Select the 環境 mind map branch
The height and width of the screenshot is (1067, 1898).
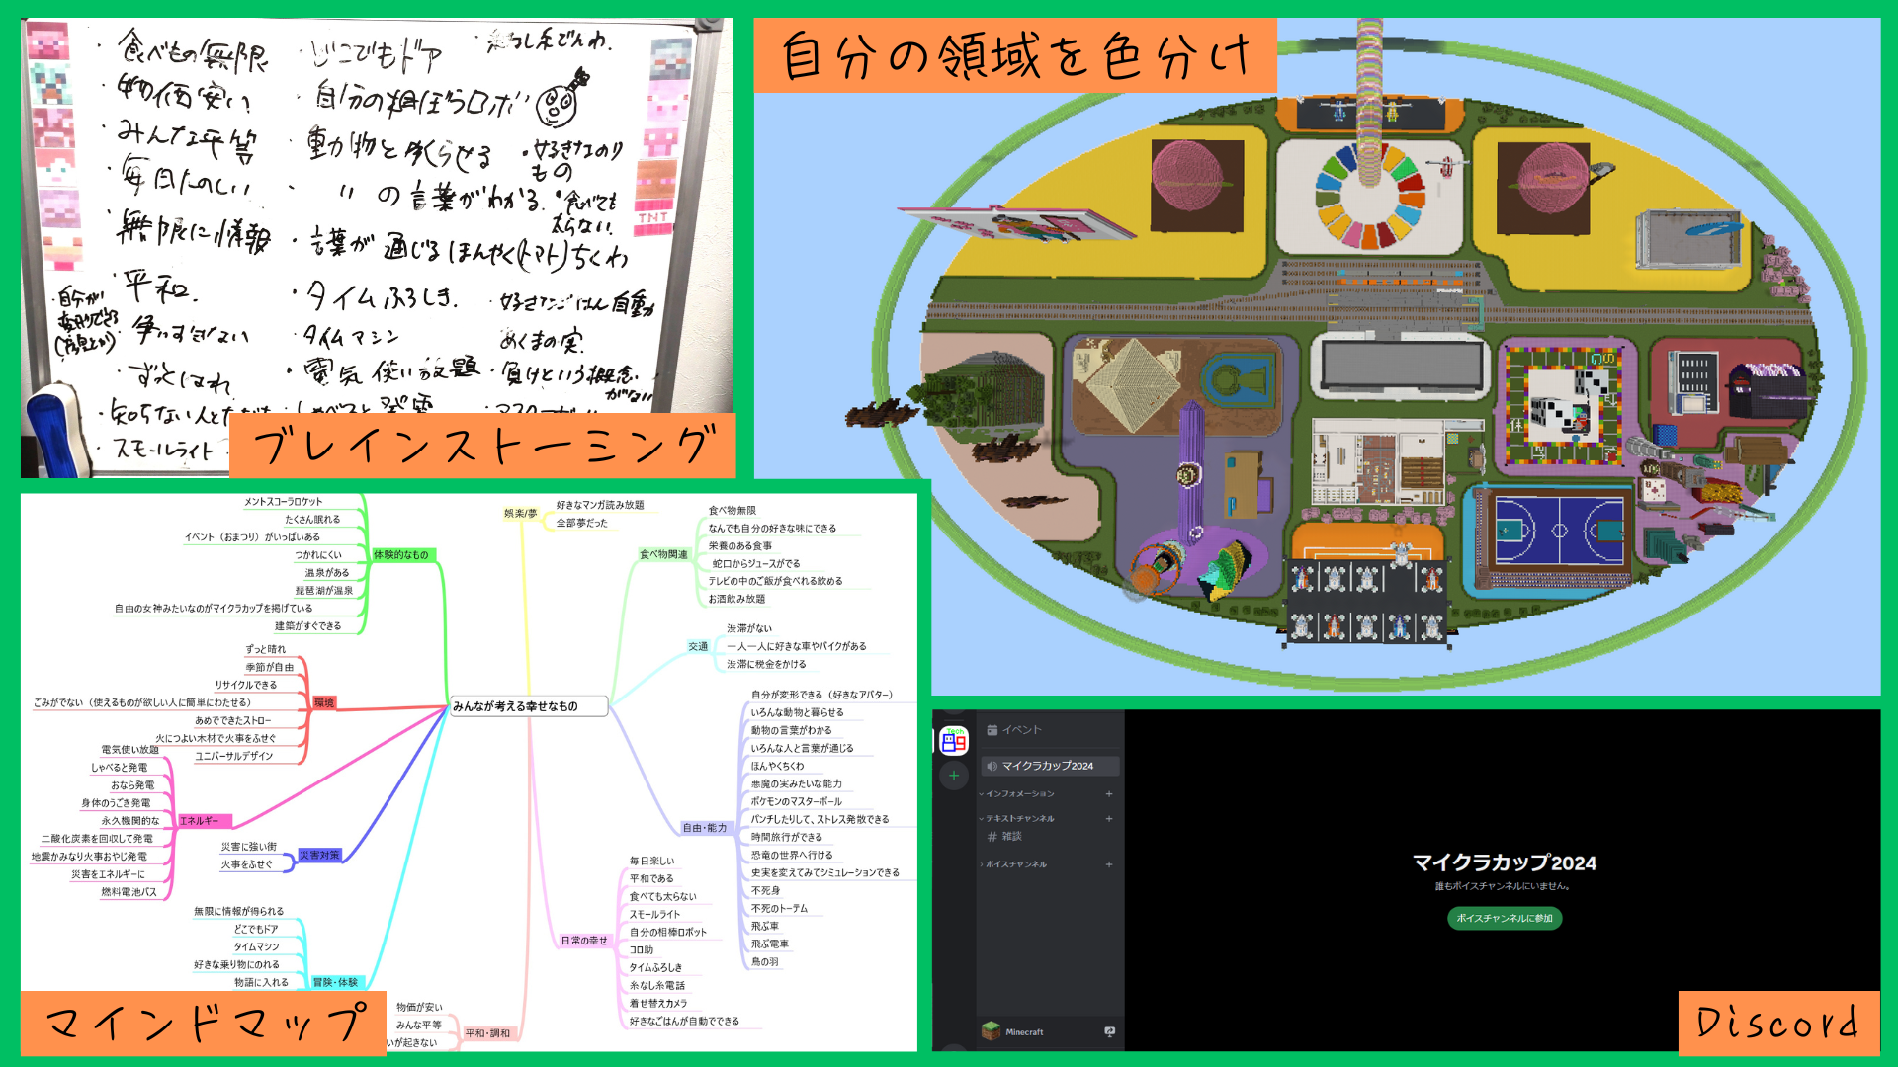click(324, 703)
